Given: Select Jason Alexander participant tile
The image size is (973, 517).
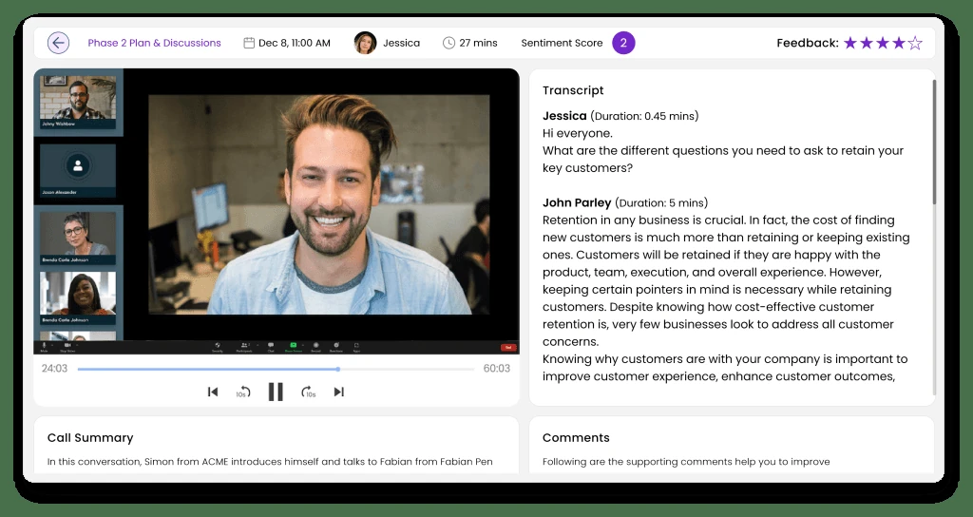Looking at the screenshot, I should [x=78, y=171].
